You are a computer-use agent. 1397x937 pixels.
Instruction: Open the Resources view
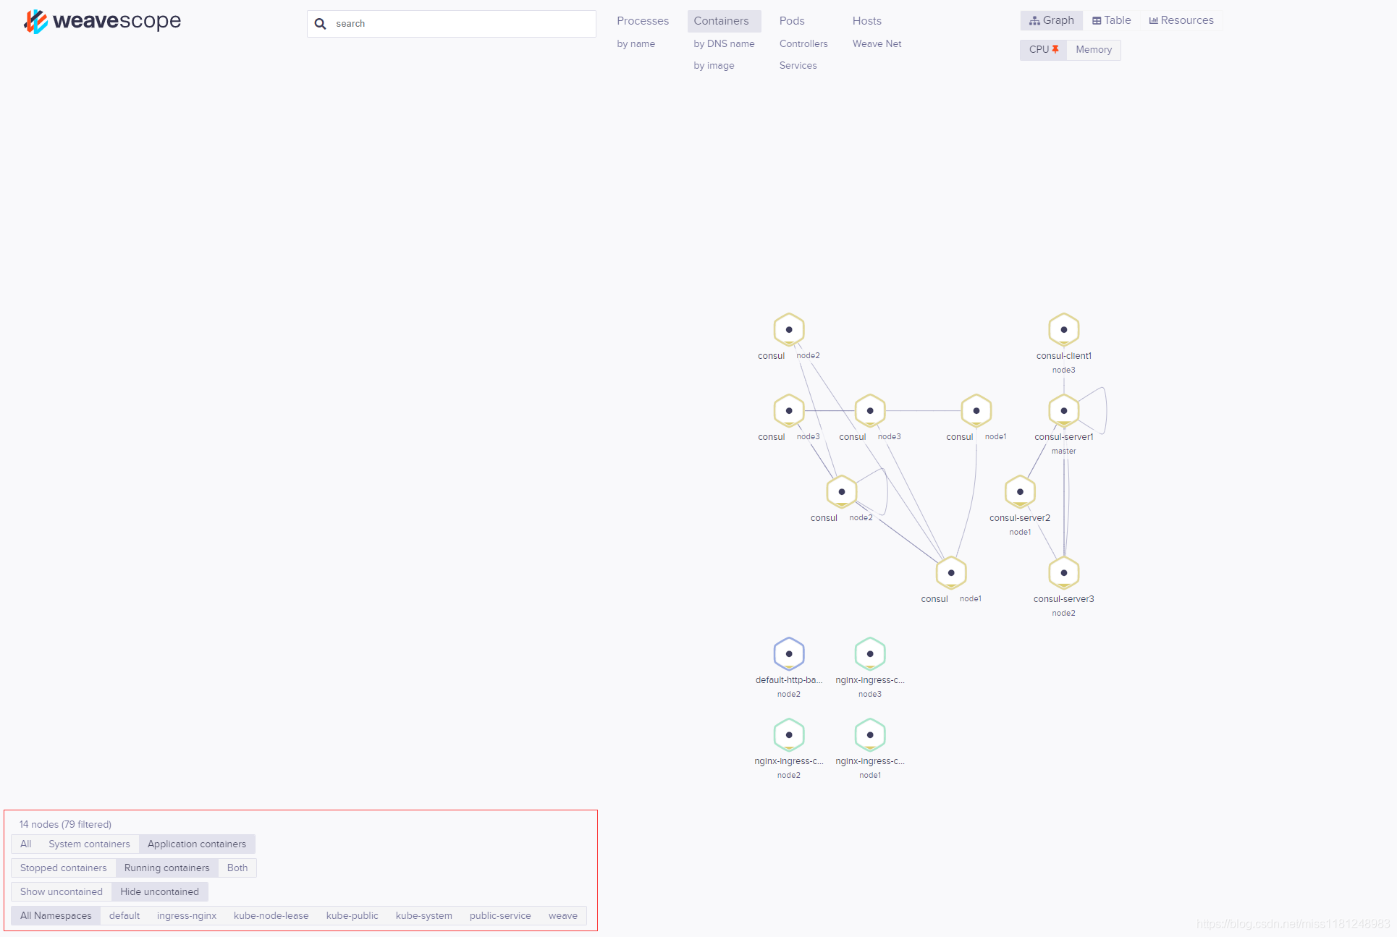[x=1181, y=20]
